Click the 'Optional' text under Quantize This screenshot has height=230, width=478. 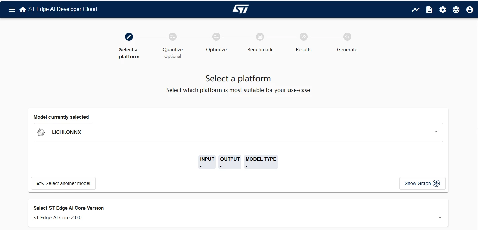(173, 56)
